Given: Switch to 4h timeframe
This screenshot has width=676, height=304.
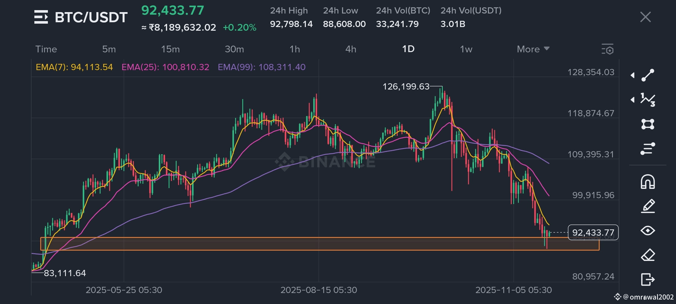Looking at the screenshot, I should tap(351, 49).
